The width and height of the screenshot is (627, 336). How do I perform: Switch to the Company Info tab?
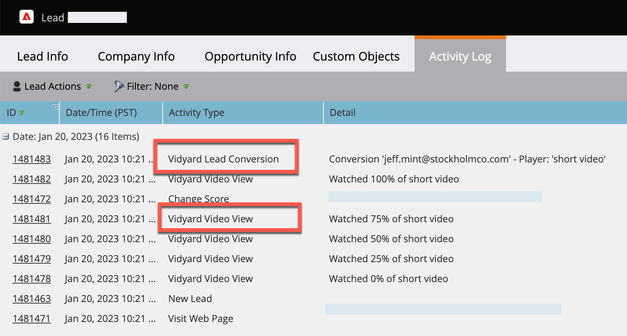tap(136, 56)
